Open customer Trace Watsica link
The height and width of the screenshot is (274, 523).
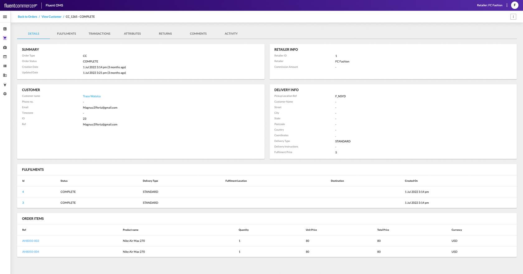(92, 96)
